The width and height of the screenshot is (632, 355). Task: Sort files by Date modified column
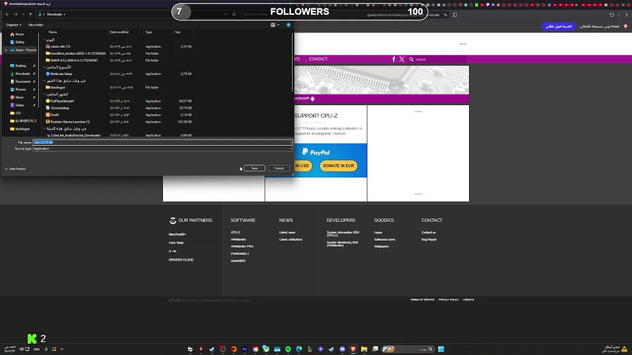tap(119, 32)
